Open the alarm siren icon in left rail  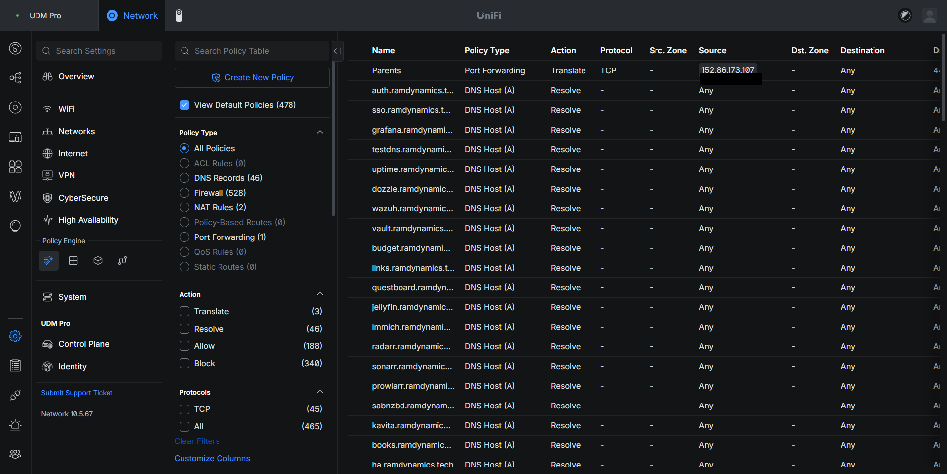(15, 425)
